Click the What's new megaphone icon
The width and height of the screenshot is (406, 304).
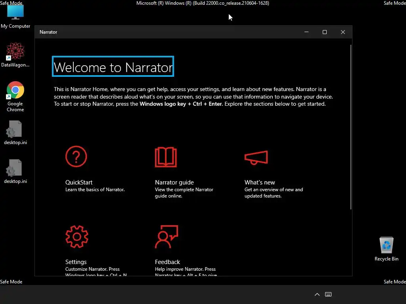pos(256,158)
